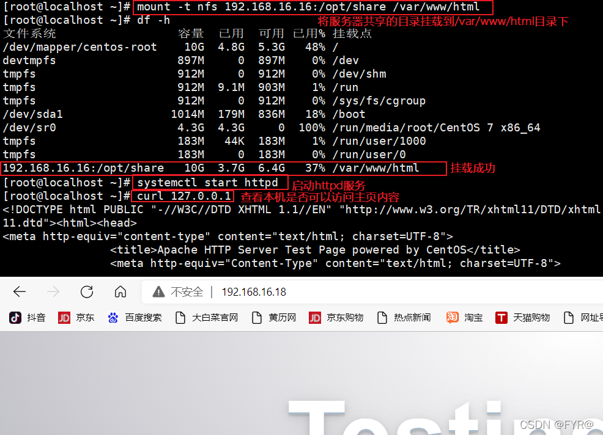Click the df -h command text

pyautogui.click(x=154, y=20)
